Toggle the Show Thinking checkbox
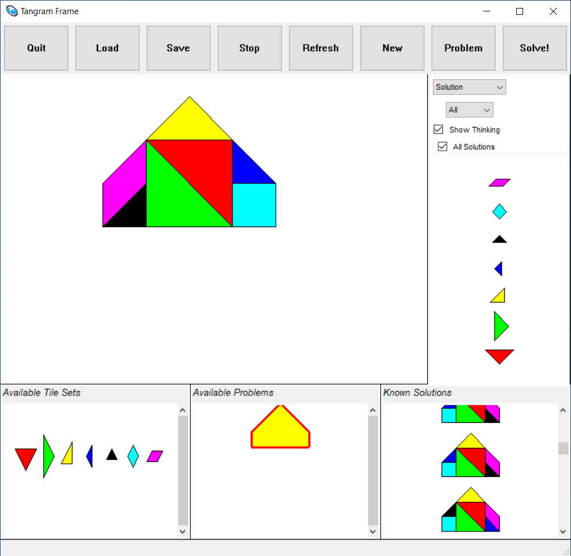Screen dimensions: 571x556 (x=438, y=129)
